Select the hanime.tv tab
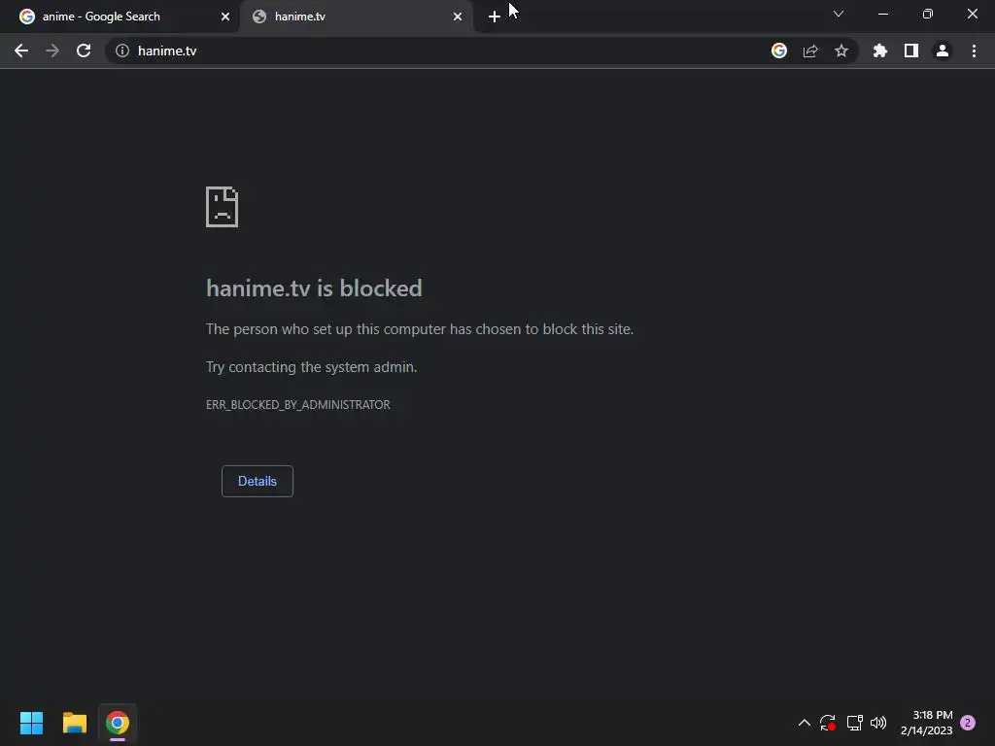This screenshot has height=746, width=995. coord(357,17)
